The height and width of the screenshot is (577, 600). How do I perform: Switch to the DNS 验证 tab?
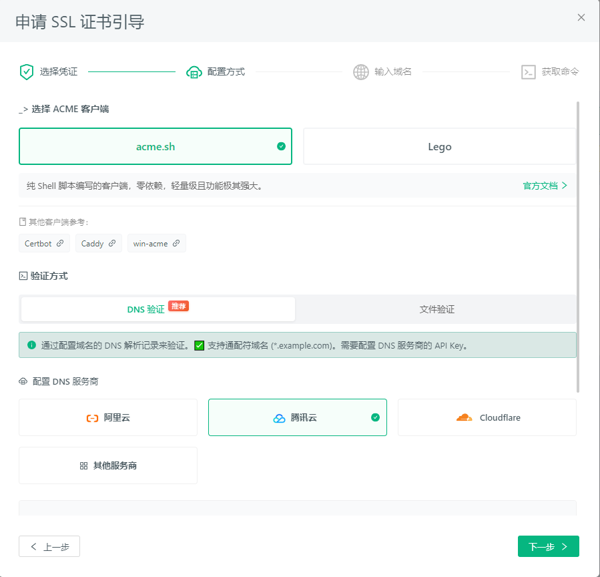[x=158, y=309]
